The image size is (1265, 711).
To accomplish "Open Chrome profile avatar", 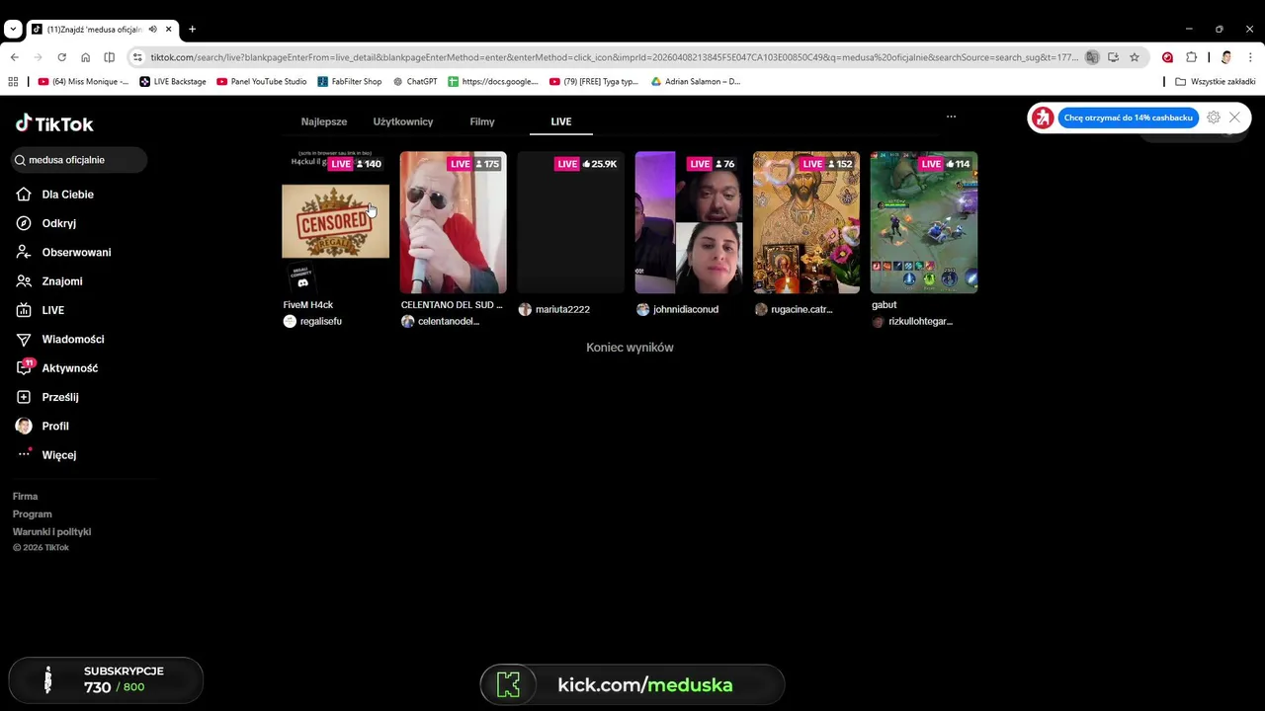I will coord(1226,57).
